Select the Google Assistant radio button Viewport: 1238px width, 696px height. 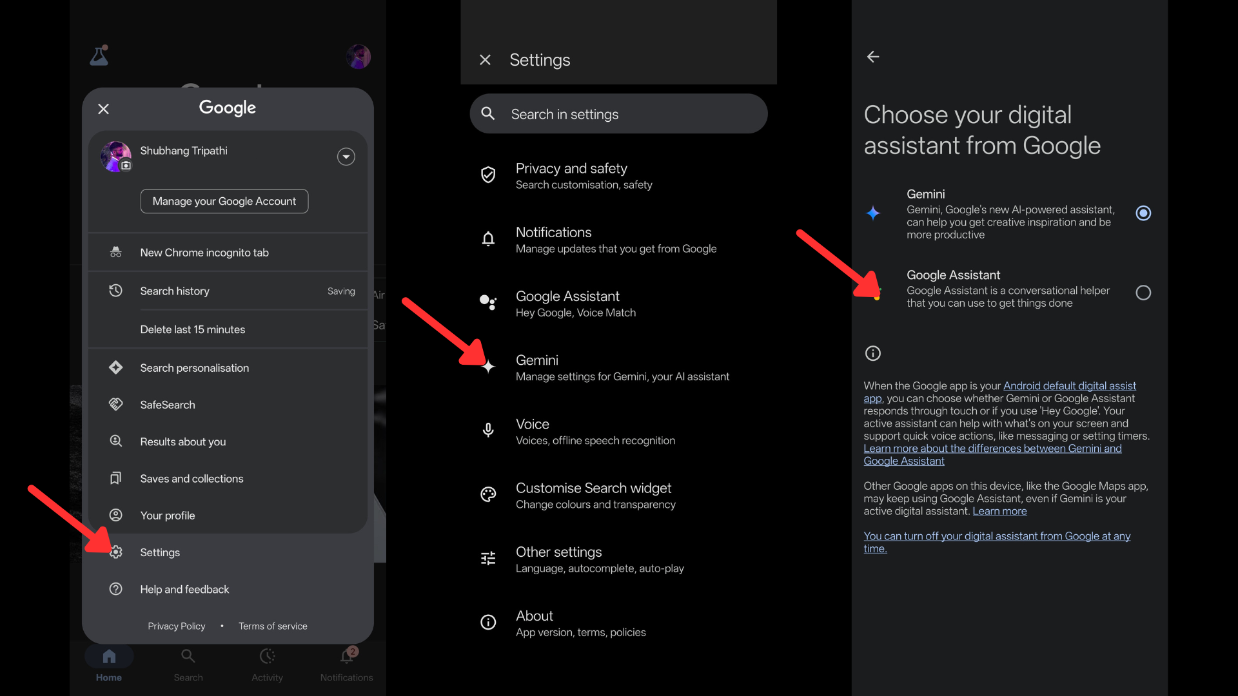point(1143,293)
